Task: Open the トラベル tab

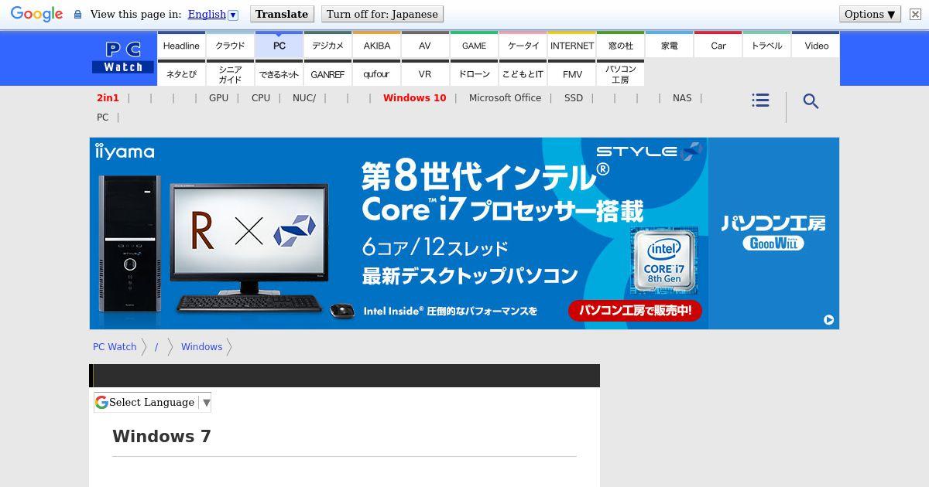Action: [x=766, y=46]
